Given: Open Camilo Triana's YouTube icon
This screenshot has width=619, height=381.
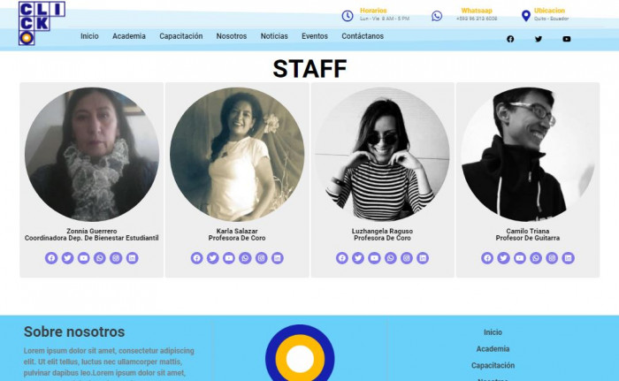Looking at the screenshot, I should pos(520,258).
